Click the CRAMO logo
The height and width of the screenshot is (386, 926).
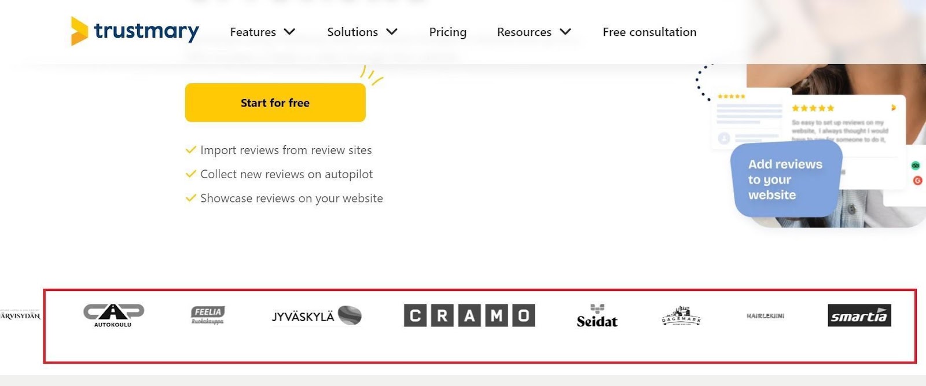pyautogui.click(x=469, y=315)
